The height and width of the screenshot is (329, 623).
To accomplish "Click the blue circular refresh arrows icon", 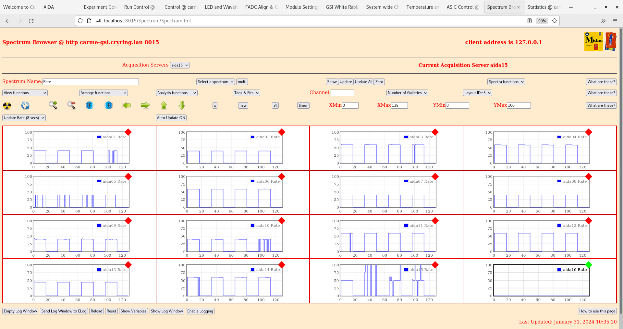I will (x=25, y=105).
